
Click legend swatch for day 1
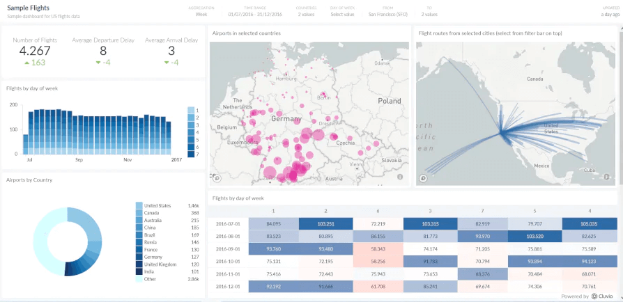(x=191, y=111)
